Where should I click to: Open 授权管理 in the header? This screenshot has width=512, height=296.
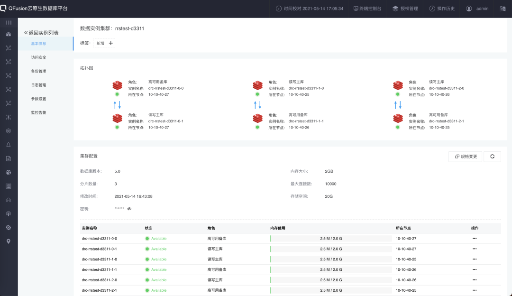point(405,9)
